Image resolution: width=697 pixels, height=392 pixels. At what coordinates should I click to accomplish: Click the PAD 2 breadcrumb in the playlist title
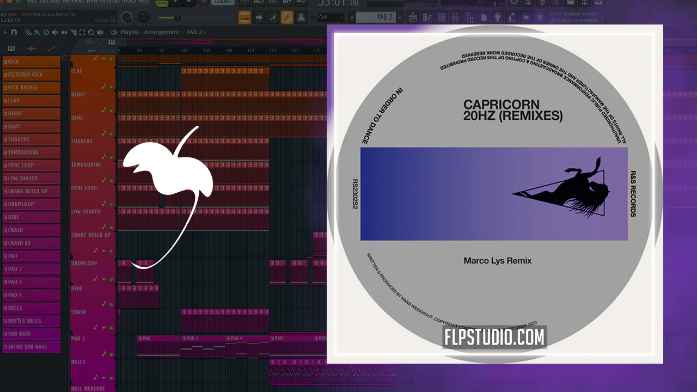194,32
